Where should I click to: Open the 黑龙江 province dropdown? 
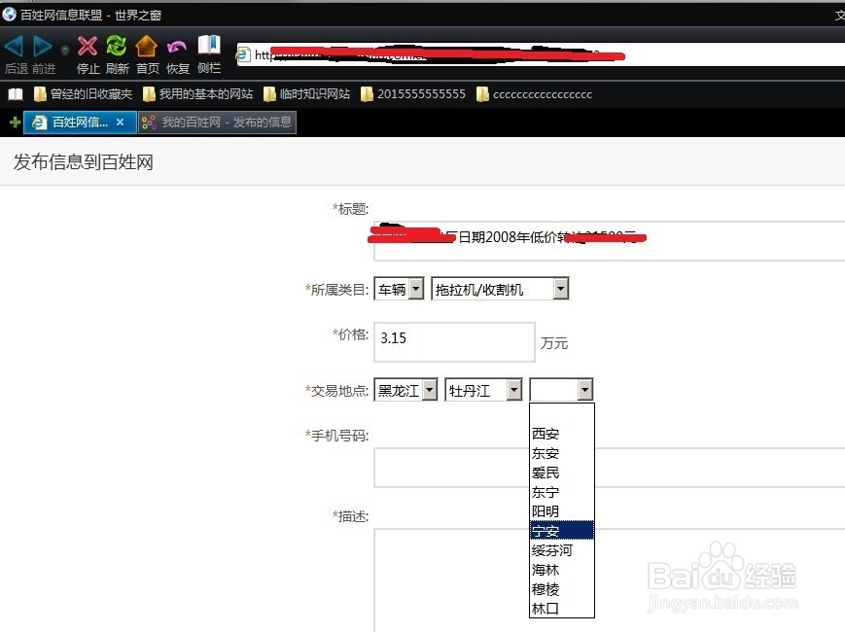click(x=405, y=390)
